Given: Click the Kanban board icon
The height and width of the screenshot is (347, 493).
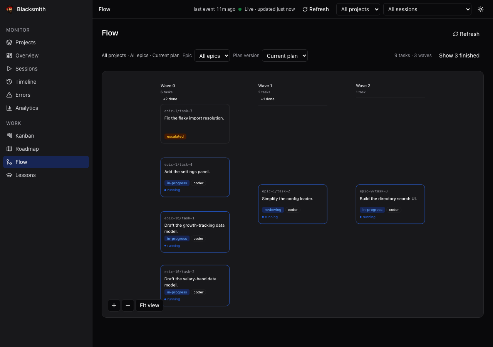Looking at the screenshot, I should pos(9,136).
